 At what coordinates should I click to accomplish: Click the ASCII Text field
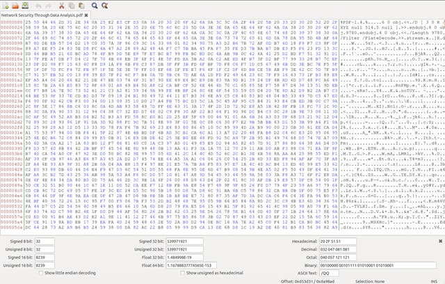point(329,273)
